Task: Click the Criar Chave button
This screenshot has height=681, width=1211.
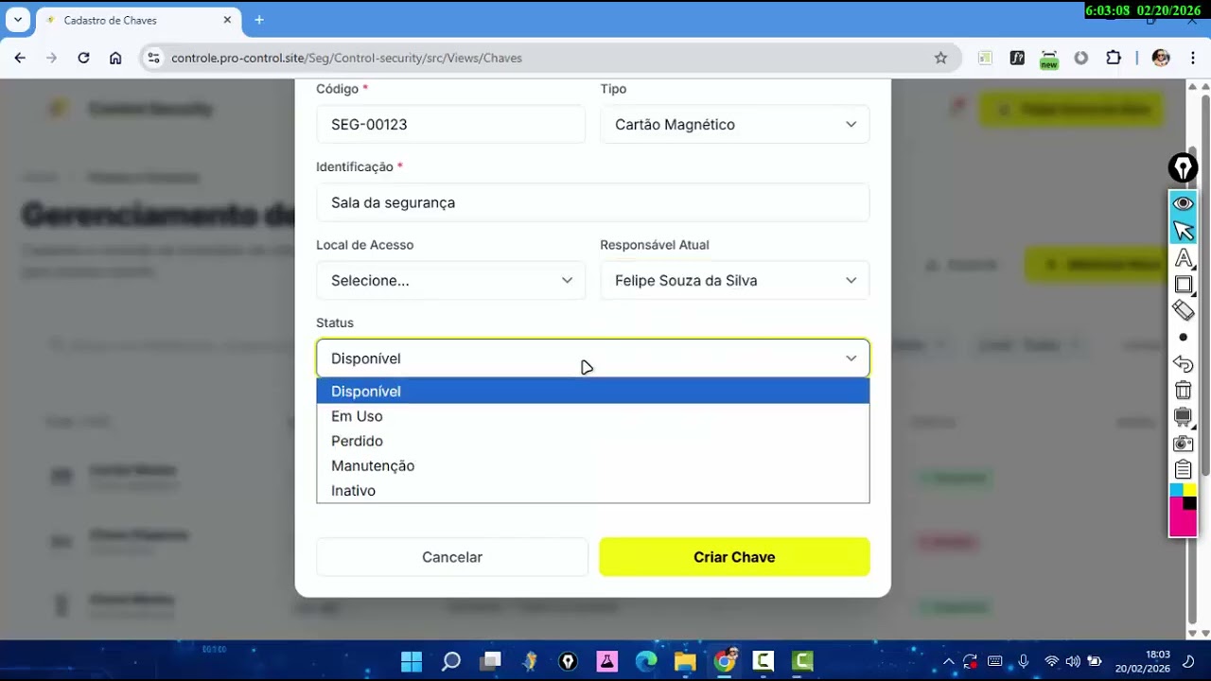Action: pyautogui.click(x=734, y=557)
